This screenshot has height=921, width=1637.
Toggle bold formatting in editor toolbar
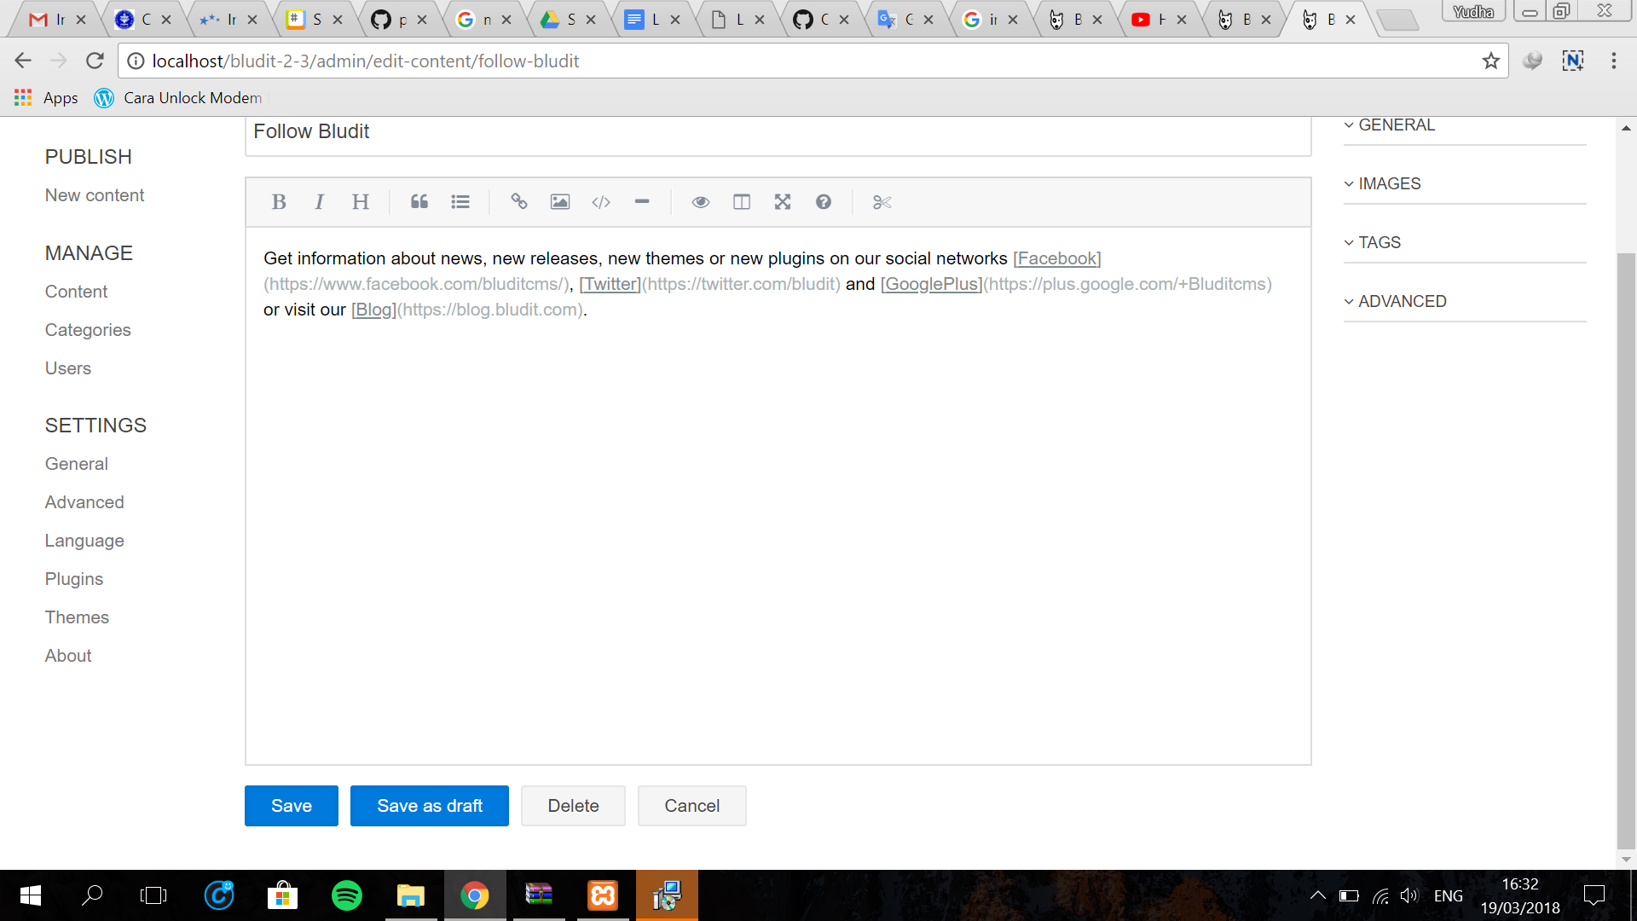[x=278, y=202]
